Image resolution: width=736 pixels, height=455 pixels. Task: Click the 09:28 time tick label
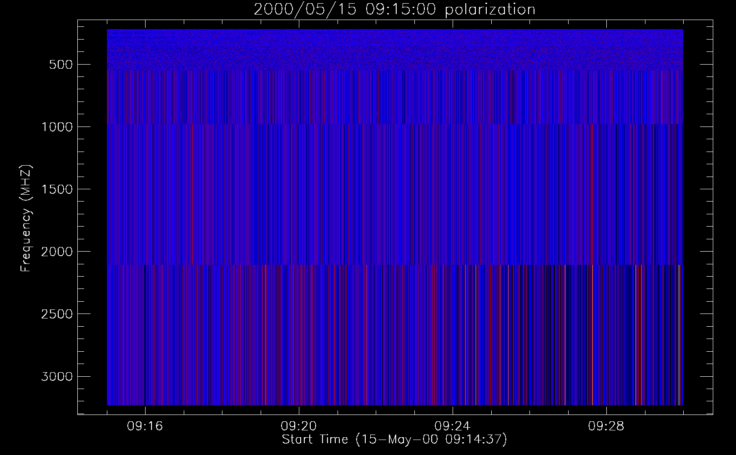click(606, 427)
